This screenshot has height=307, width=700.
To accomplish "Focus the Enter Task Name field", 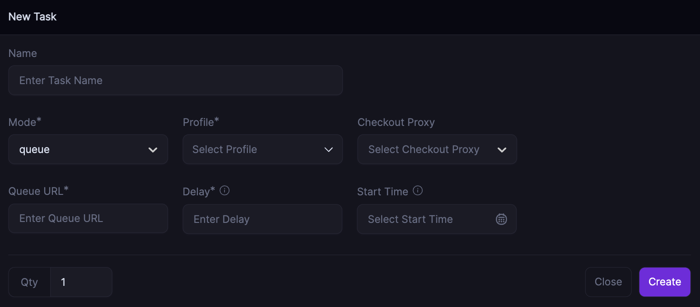I will pos(175,80).
